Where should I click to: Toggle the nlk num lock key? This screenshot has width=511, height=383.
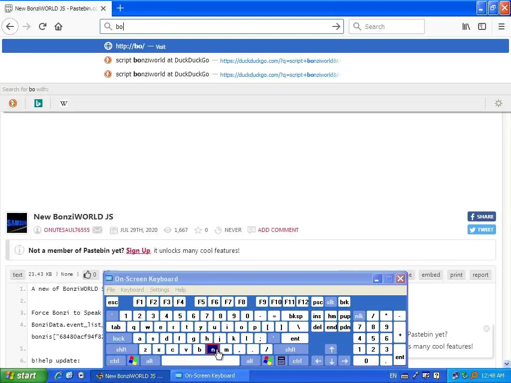pos(359,316)
